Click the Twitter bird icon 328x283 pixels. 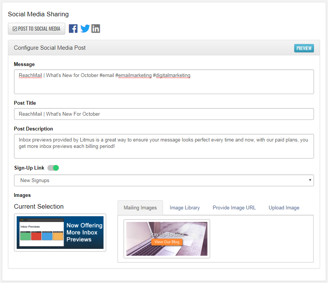85,28
